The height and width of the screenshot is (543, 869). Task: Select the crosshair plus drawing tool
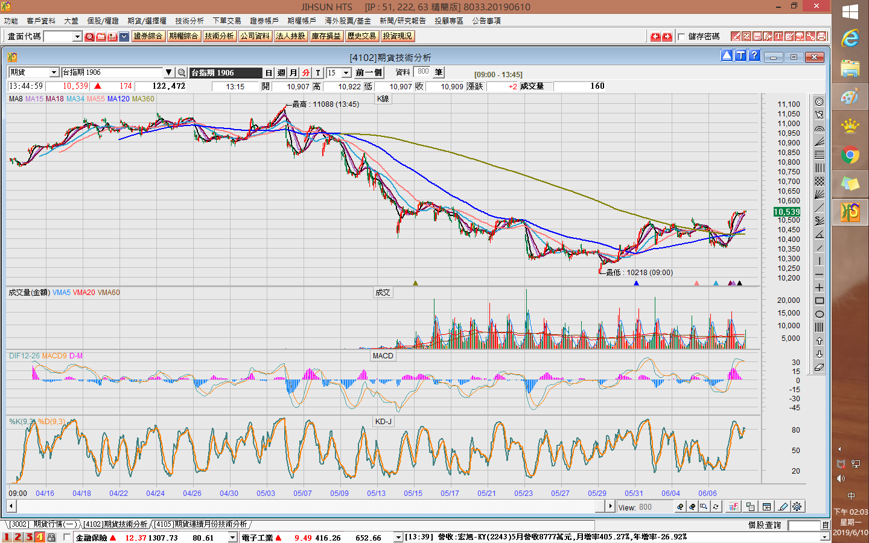(819, 287)
